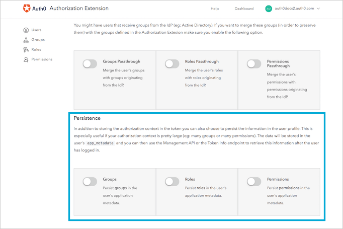Screen dimensions: 343x229
Task: Turn on Persist permissions toggle
Action: (254, 182)
